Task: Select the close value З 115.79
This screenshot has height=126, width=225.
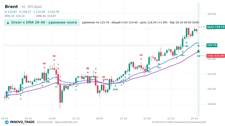Action: coord(53,12)
